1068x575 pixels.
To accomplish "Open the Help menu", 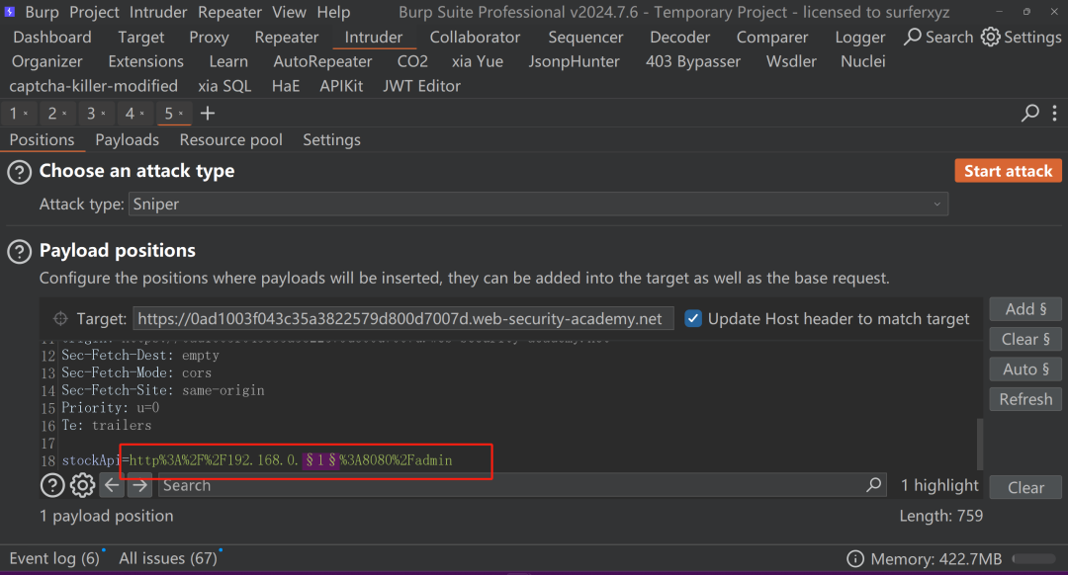I will (x=333, y=12).
